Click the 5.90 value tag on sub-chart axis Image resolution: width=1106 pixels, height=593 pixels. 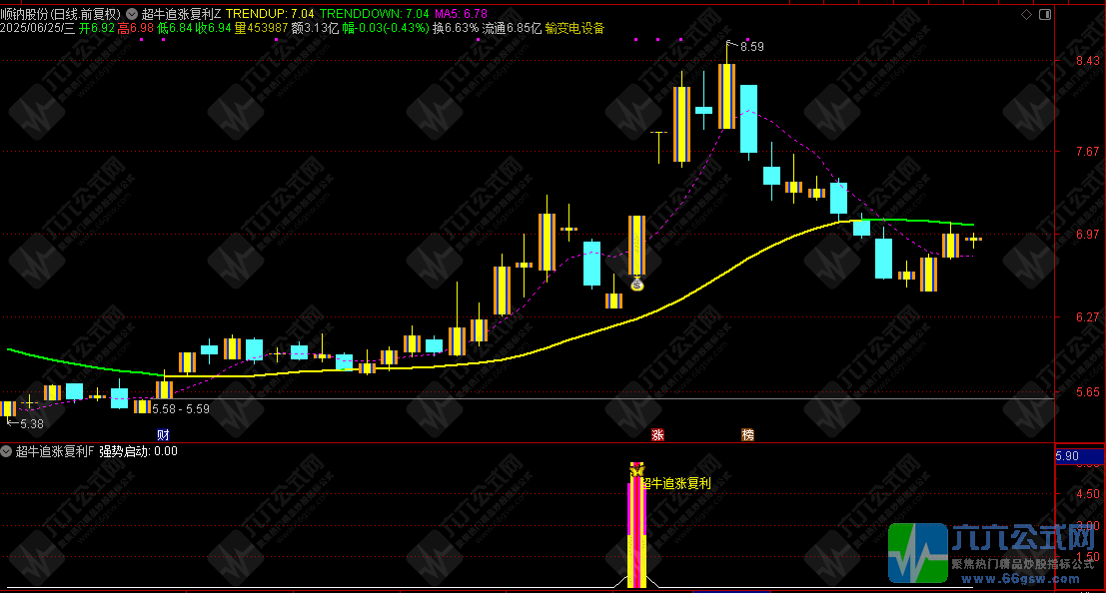click(1067, 456)
